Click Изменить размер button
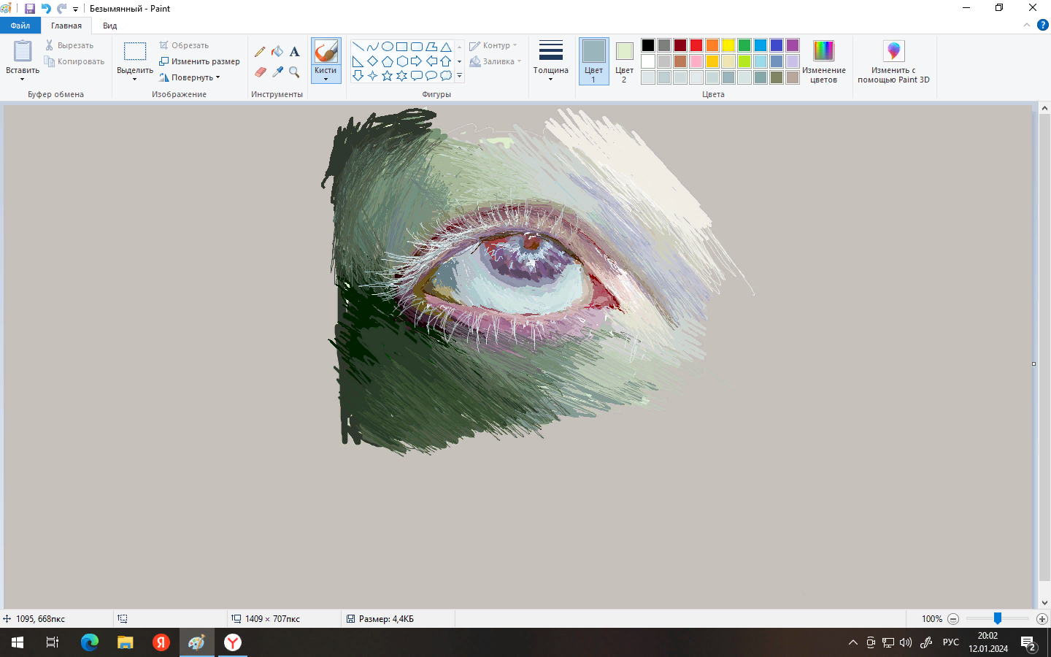The height and width of the screenshot is (657, 1051). [x=199, y=61]
